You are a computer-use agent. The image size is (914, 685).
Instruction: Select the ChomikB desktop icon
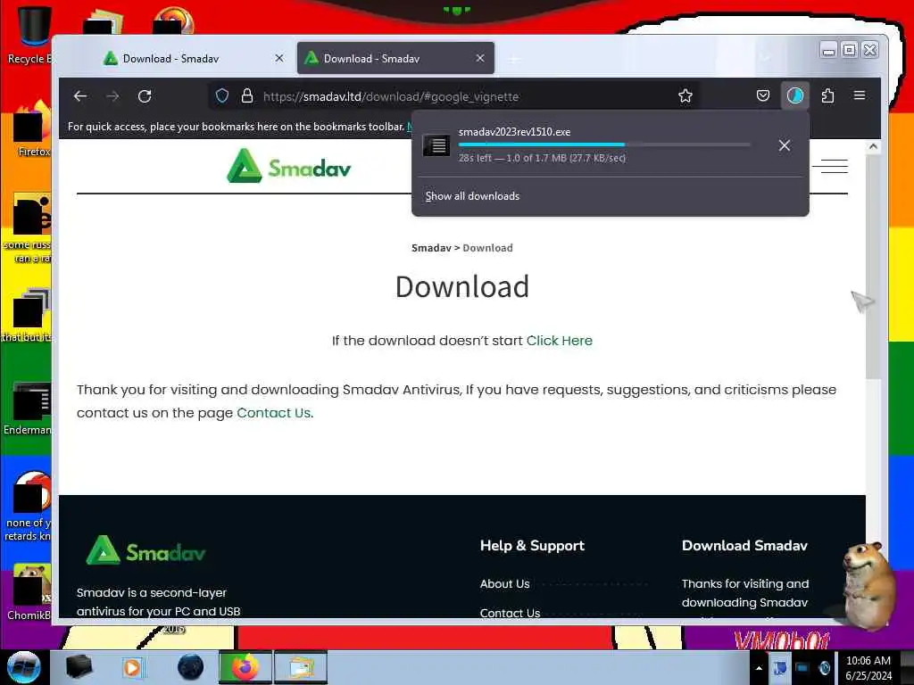click(29, 592)
